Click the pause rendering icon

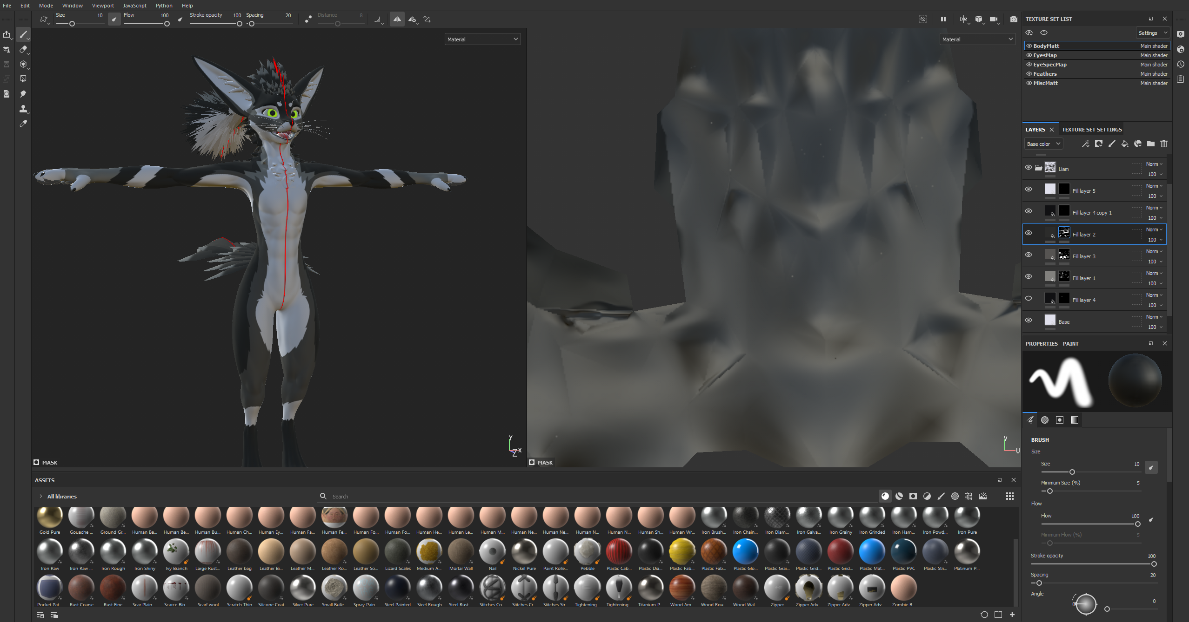pos(943,19)
